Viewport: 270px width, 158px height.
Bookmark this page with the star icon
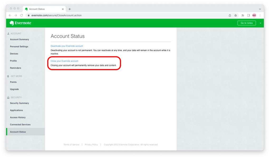tap(235, 16)
